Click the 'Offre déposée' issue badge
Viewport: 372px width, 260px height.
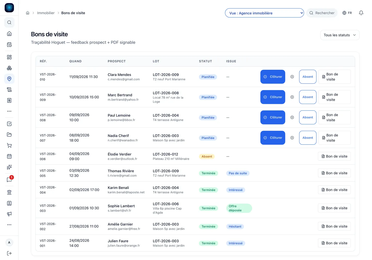[239, 208]
